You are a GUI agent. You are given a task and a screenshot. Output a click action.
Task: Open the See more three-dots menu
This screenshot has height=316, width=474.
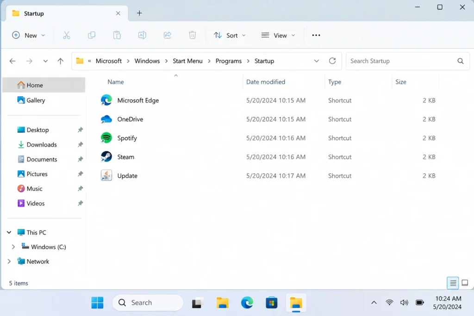pyautogui.click(x=316, y=35)
